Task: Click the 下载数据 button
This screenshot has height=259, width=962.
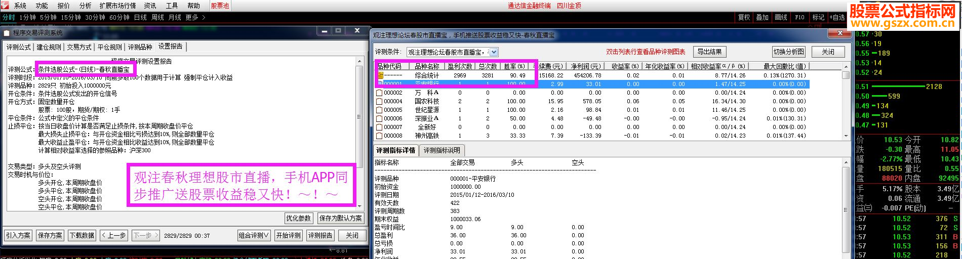Action: [x=82, y=235]
